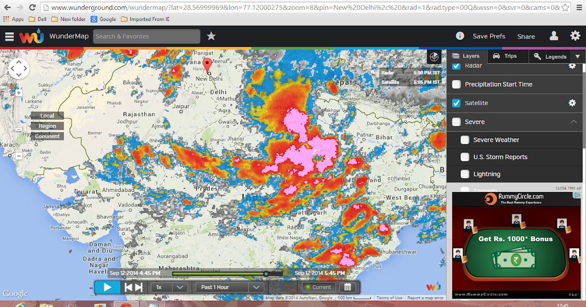Click the Rajasthan map label
This screenshot has width=586, height=307.
tap(139, 114)
